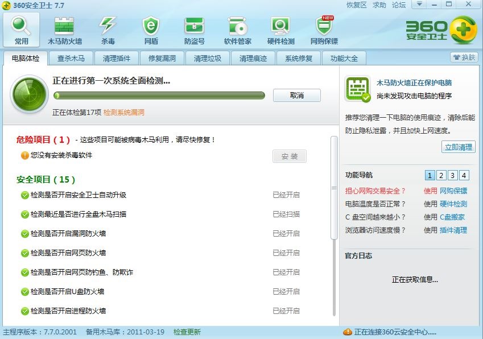Select the 木马防火墙 toolbar icon

64,28
